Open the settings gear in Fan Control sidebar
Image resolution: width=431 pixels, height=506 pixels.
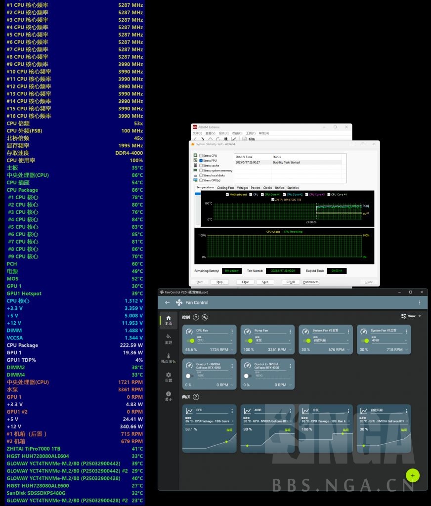point(168,377)
